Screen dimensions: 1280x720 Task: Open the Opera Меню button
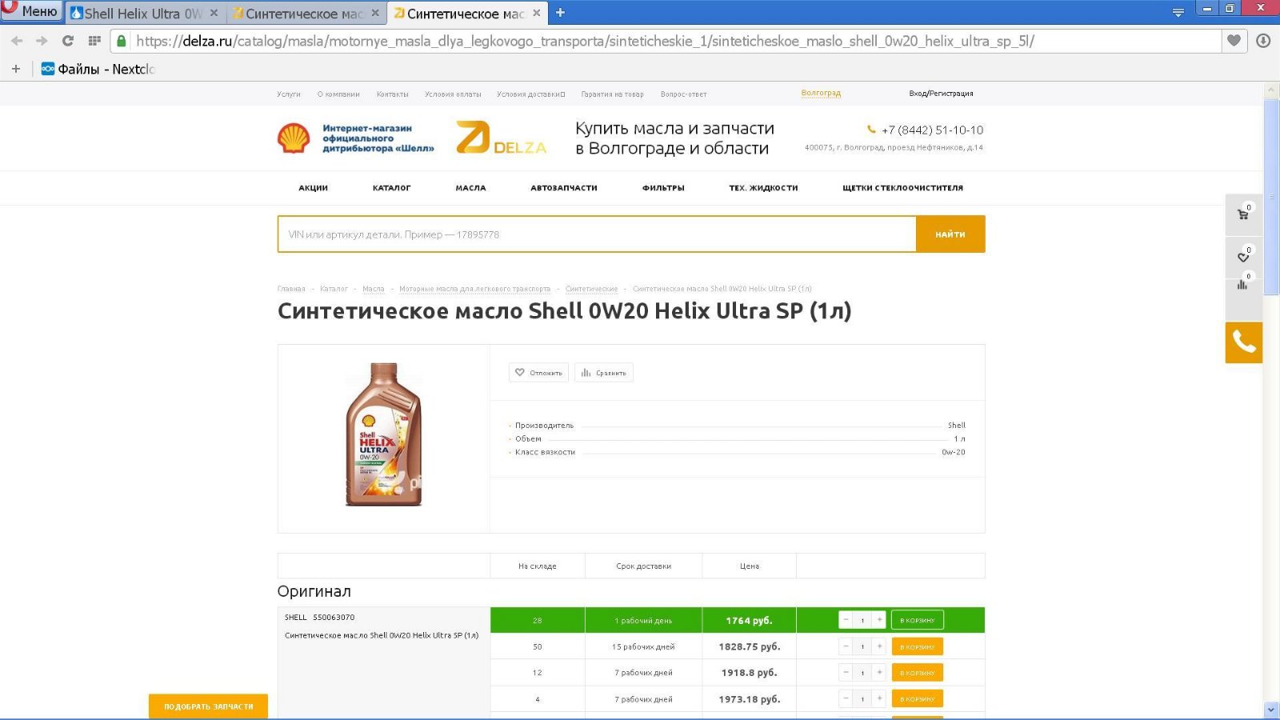click(x=31, y=11)
